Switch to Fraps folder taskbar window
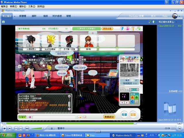This screenshot has width=184, height=138. (97, 135)
